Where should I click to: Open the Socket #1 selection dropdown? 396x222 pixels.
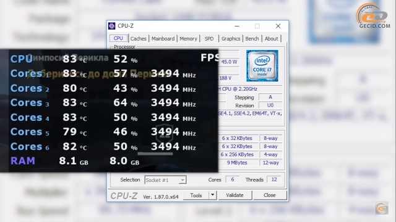pyautogui.click(x=165, y=180)
